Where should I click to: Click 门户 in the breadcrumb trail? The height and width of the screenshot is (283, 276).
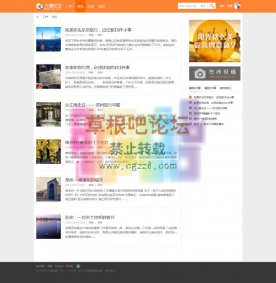tap(45, 17)
